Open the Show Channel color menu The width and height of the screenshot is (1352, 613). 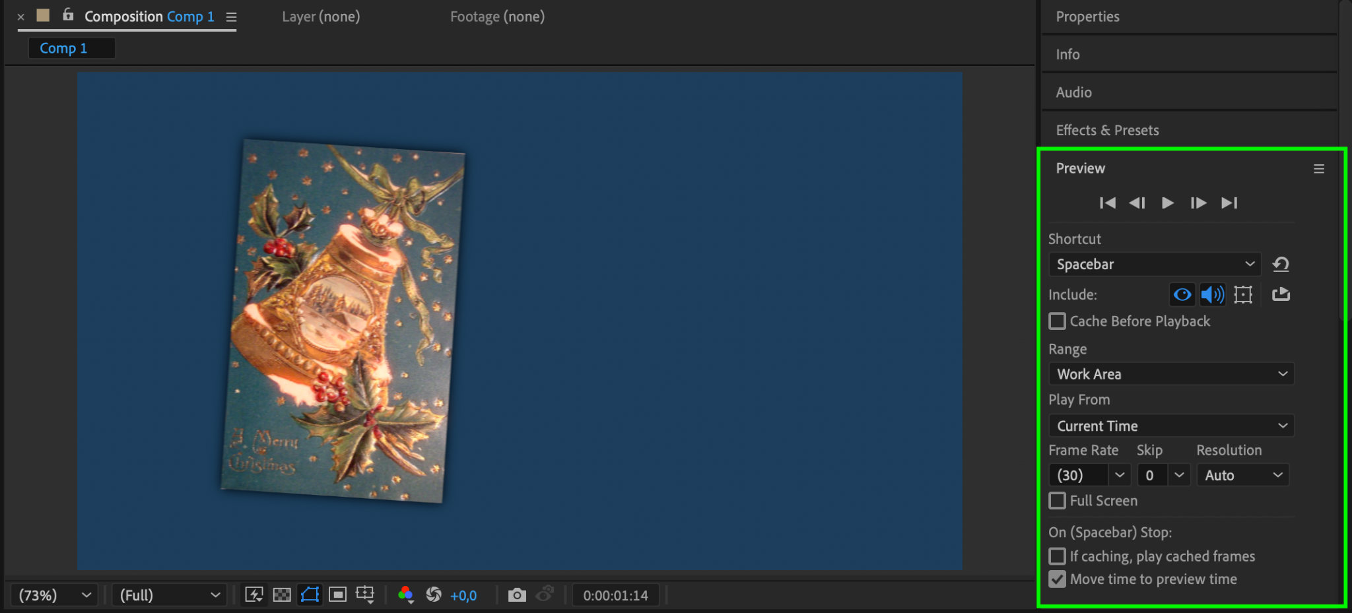(x=406, y=595)
